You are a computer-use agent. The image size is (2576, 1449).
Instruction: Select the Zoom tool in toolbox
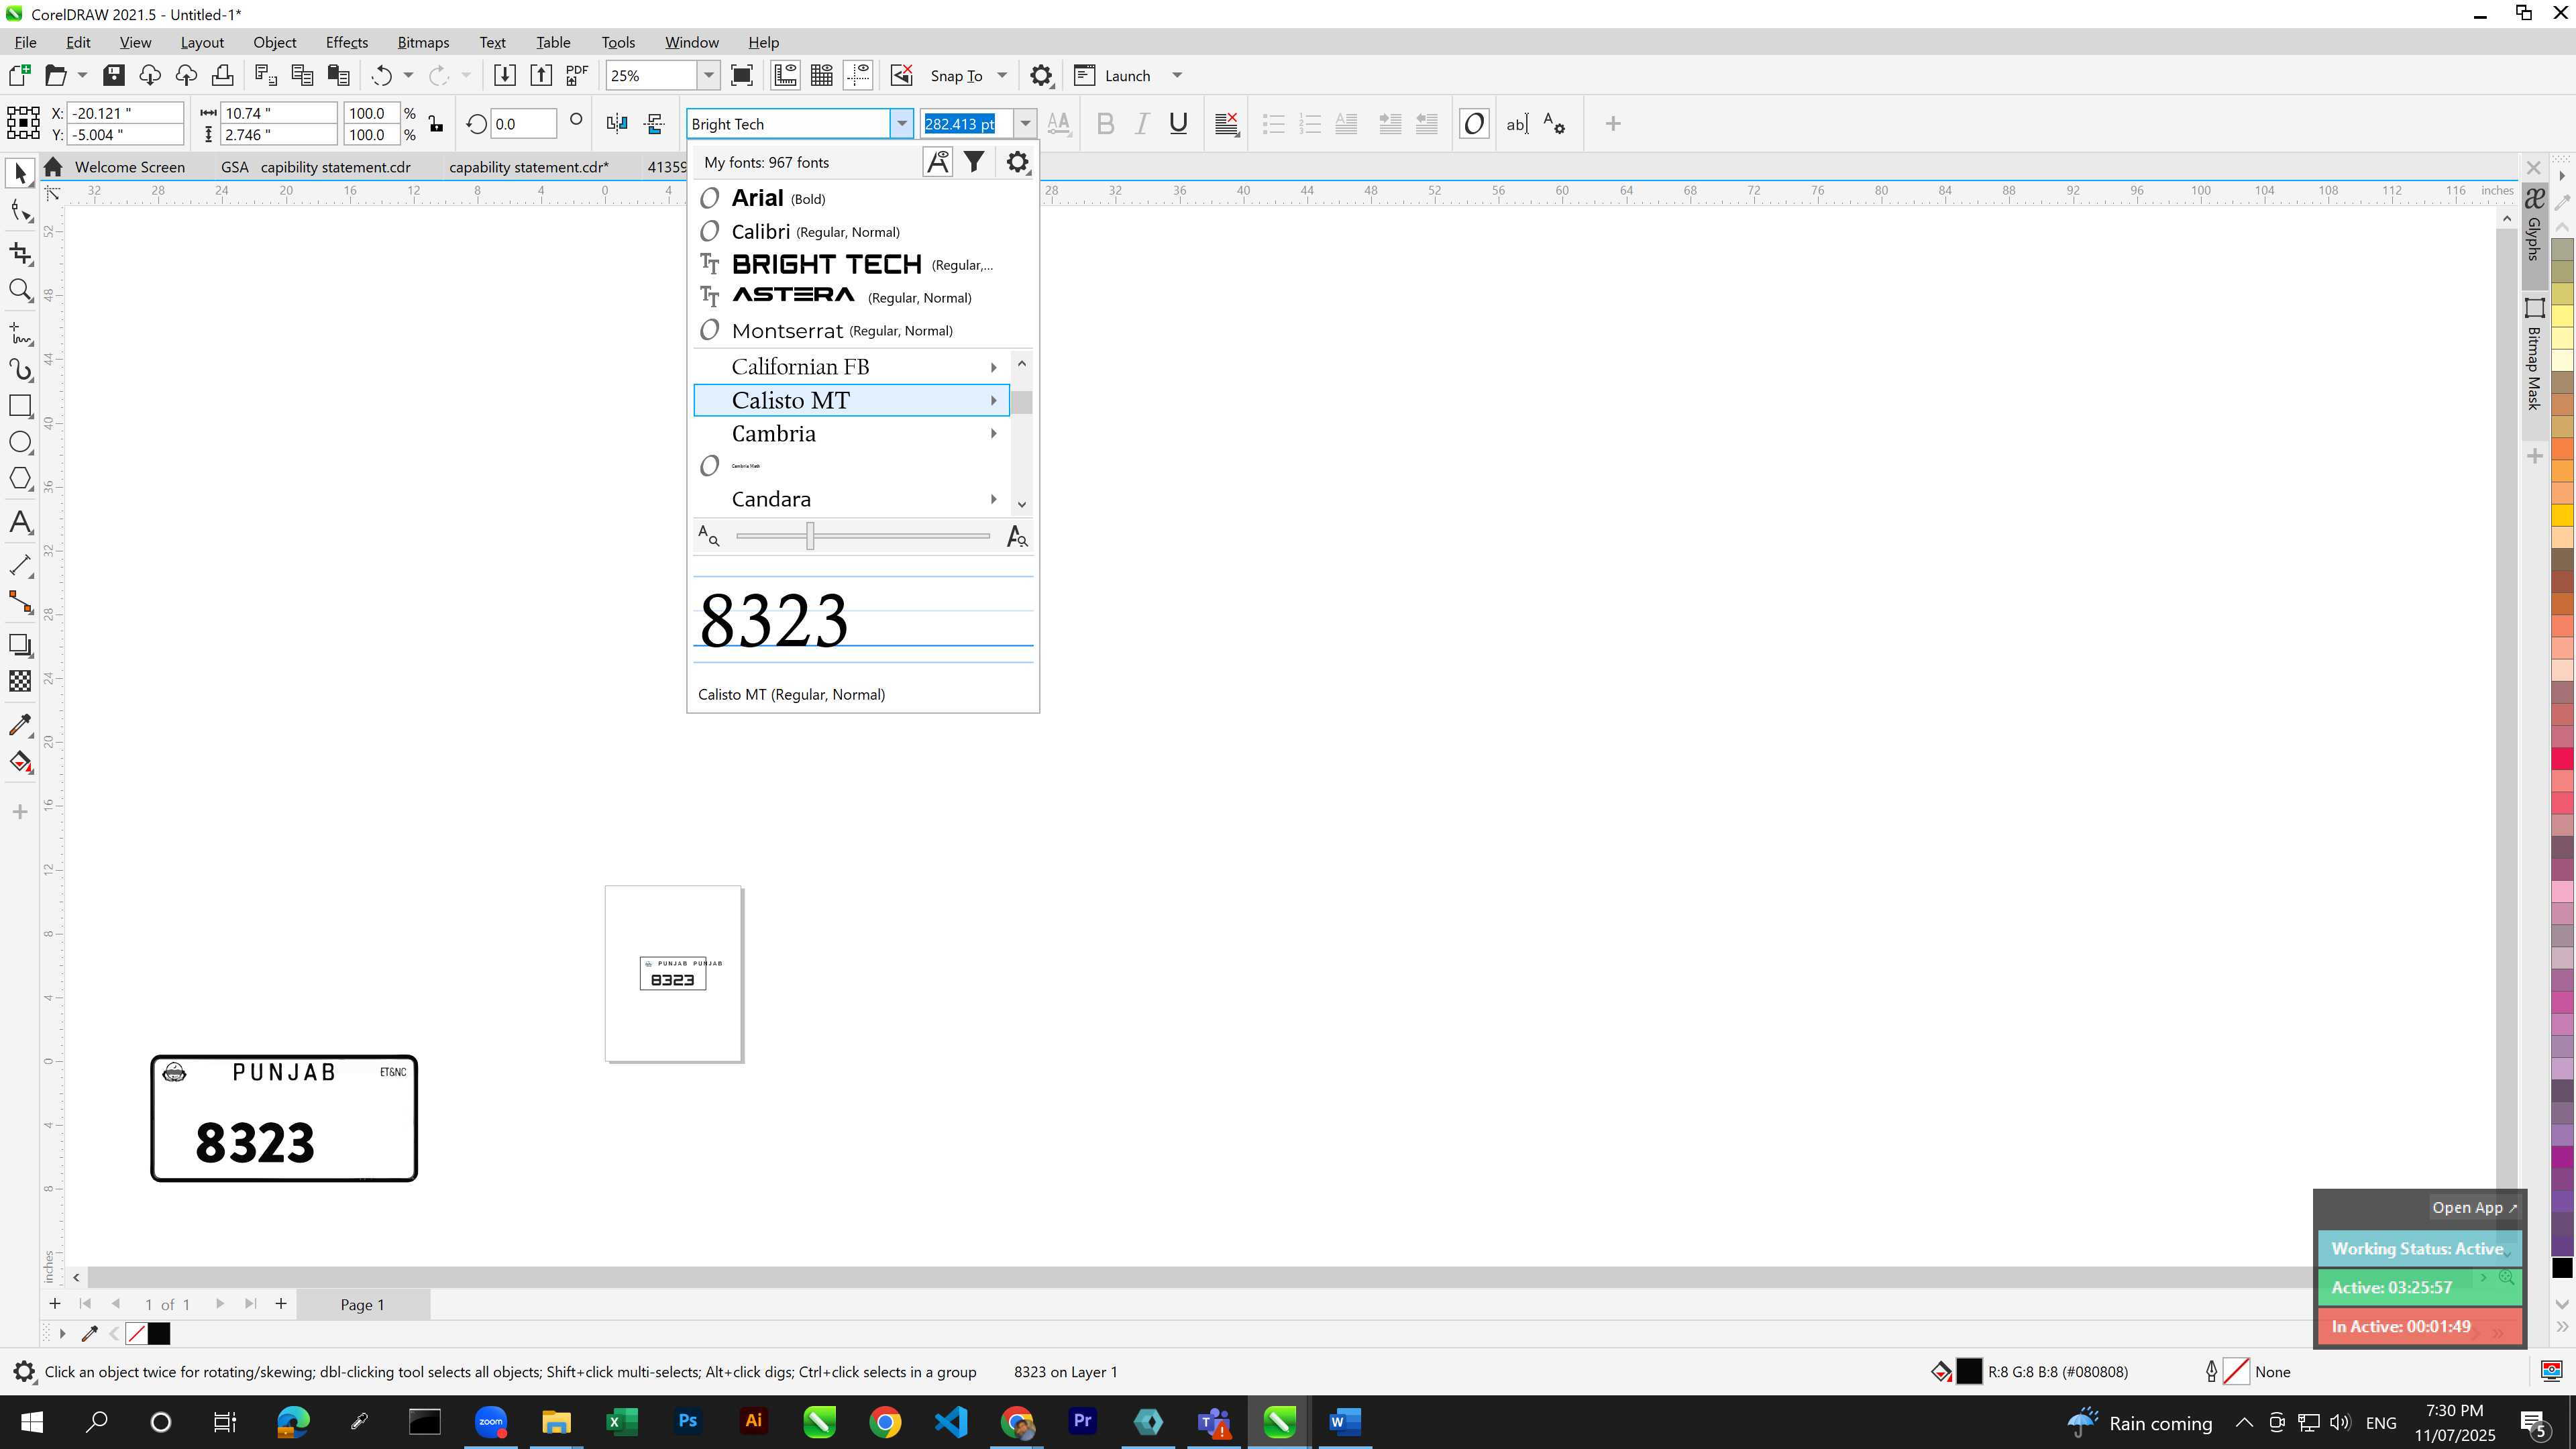pyautogui.click(x=20, y=291)
